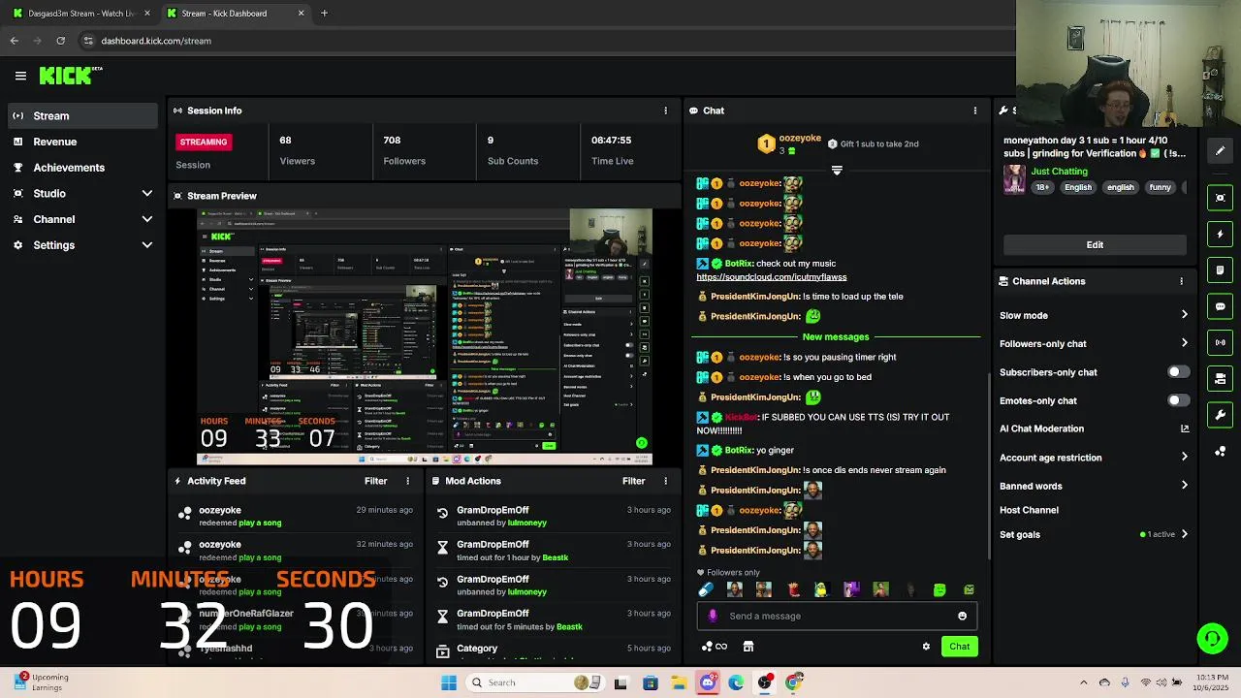Viewport: 1241px width, 698px height.
Task: Click the pencil edit icon in right toolbar
Action: pos(1220,150)
